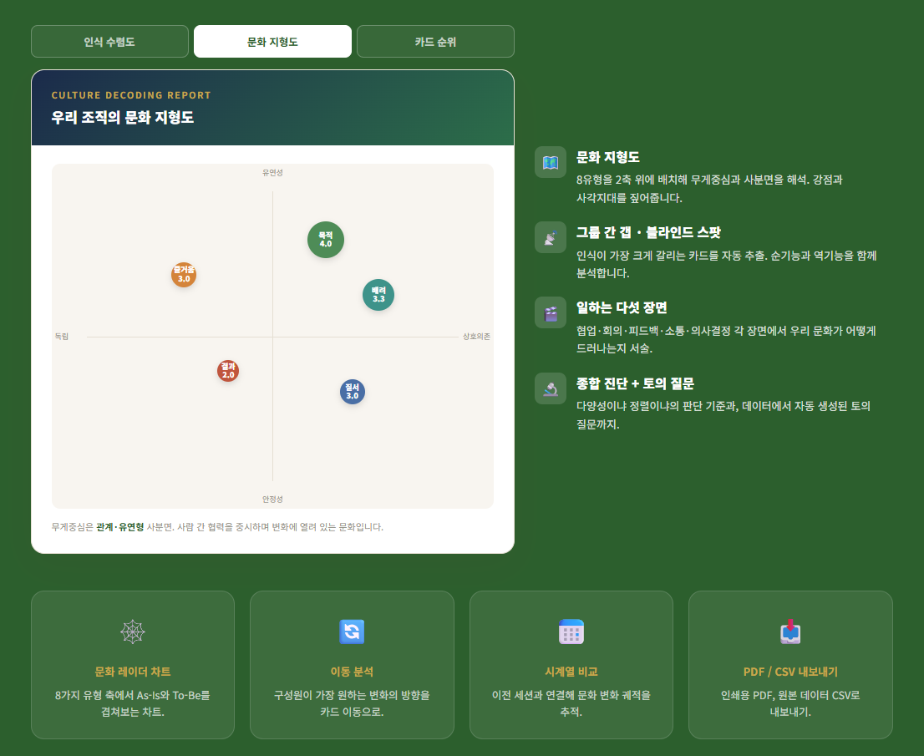Open the 이동 분석 card title
Viewport: 924px width, 756px height.
click(352, 672)
